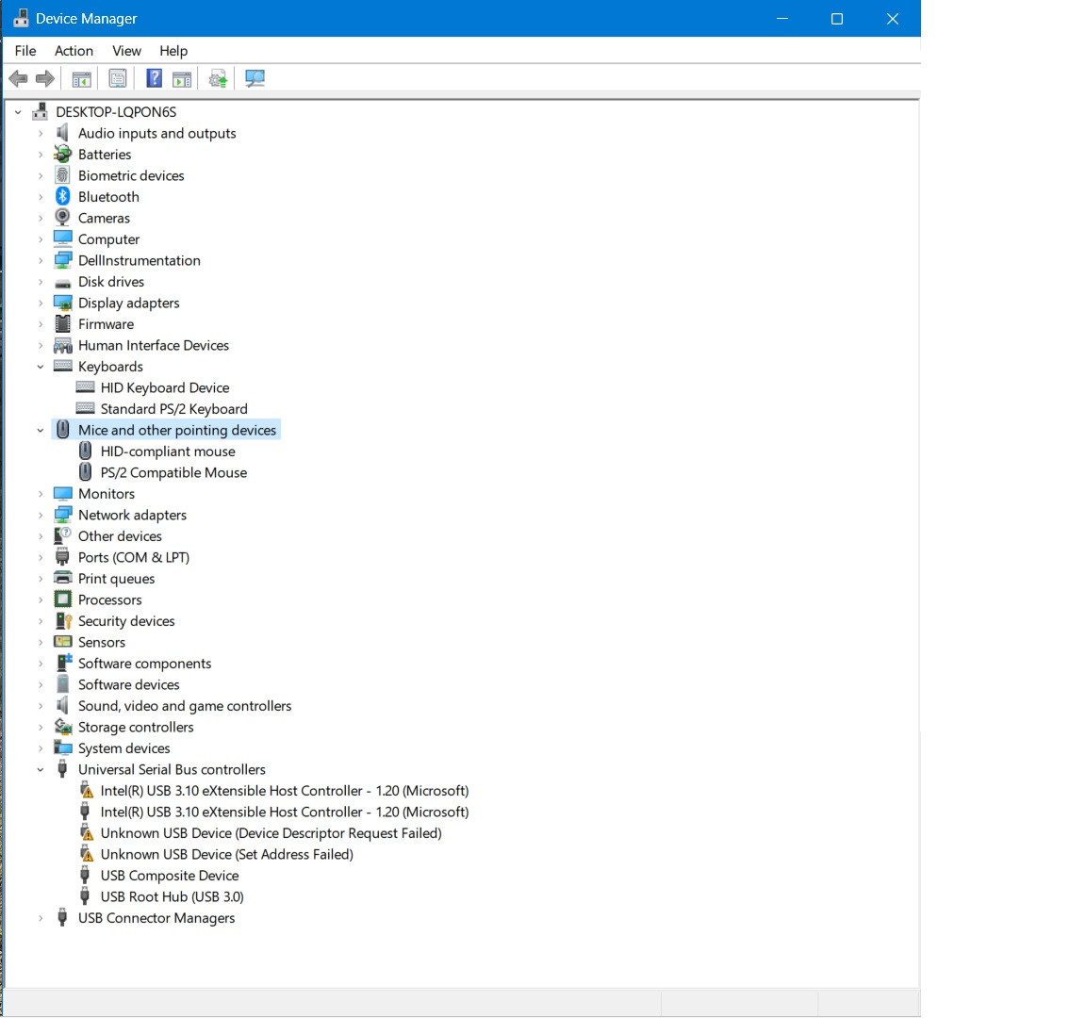Select the Intel USB 3.10 Host Controller with warning
Viewport: 1086px width, 1018px height.
tap(285, 791)
